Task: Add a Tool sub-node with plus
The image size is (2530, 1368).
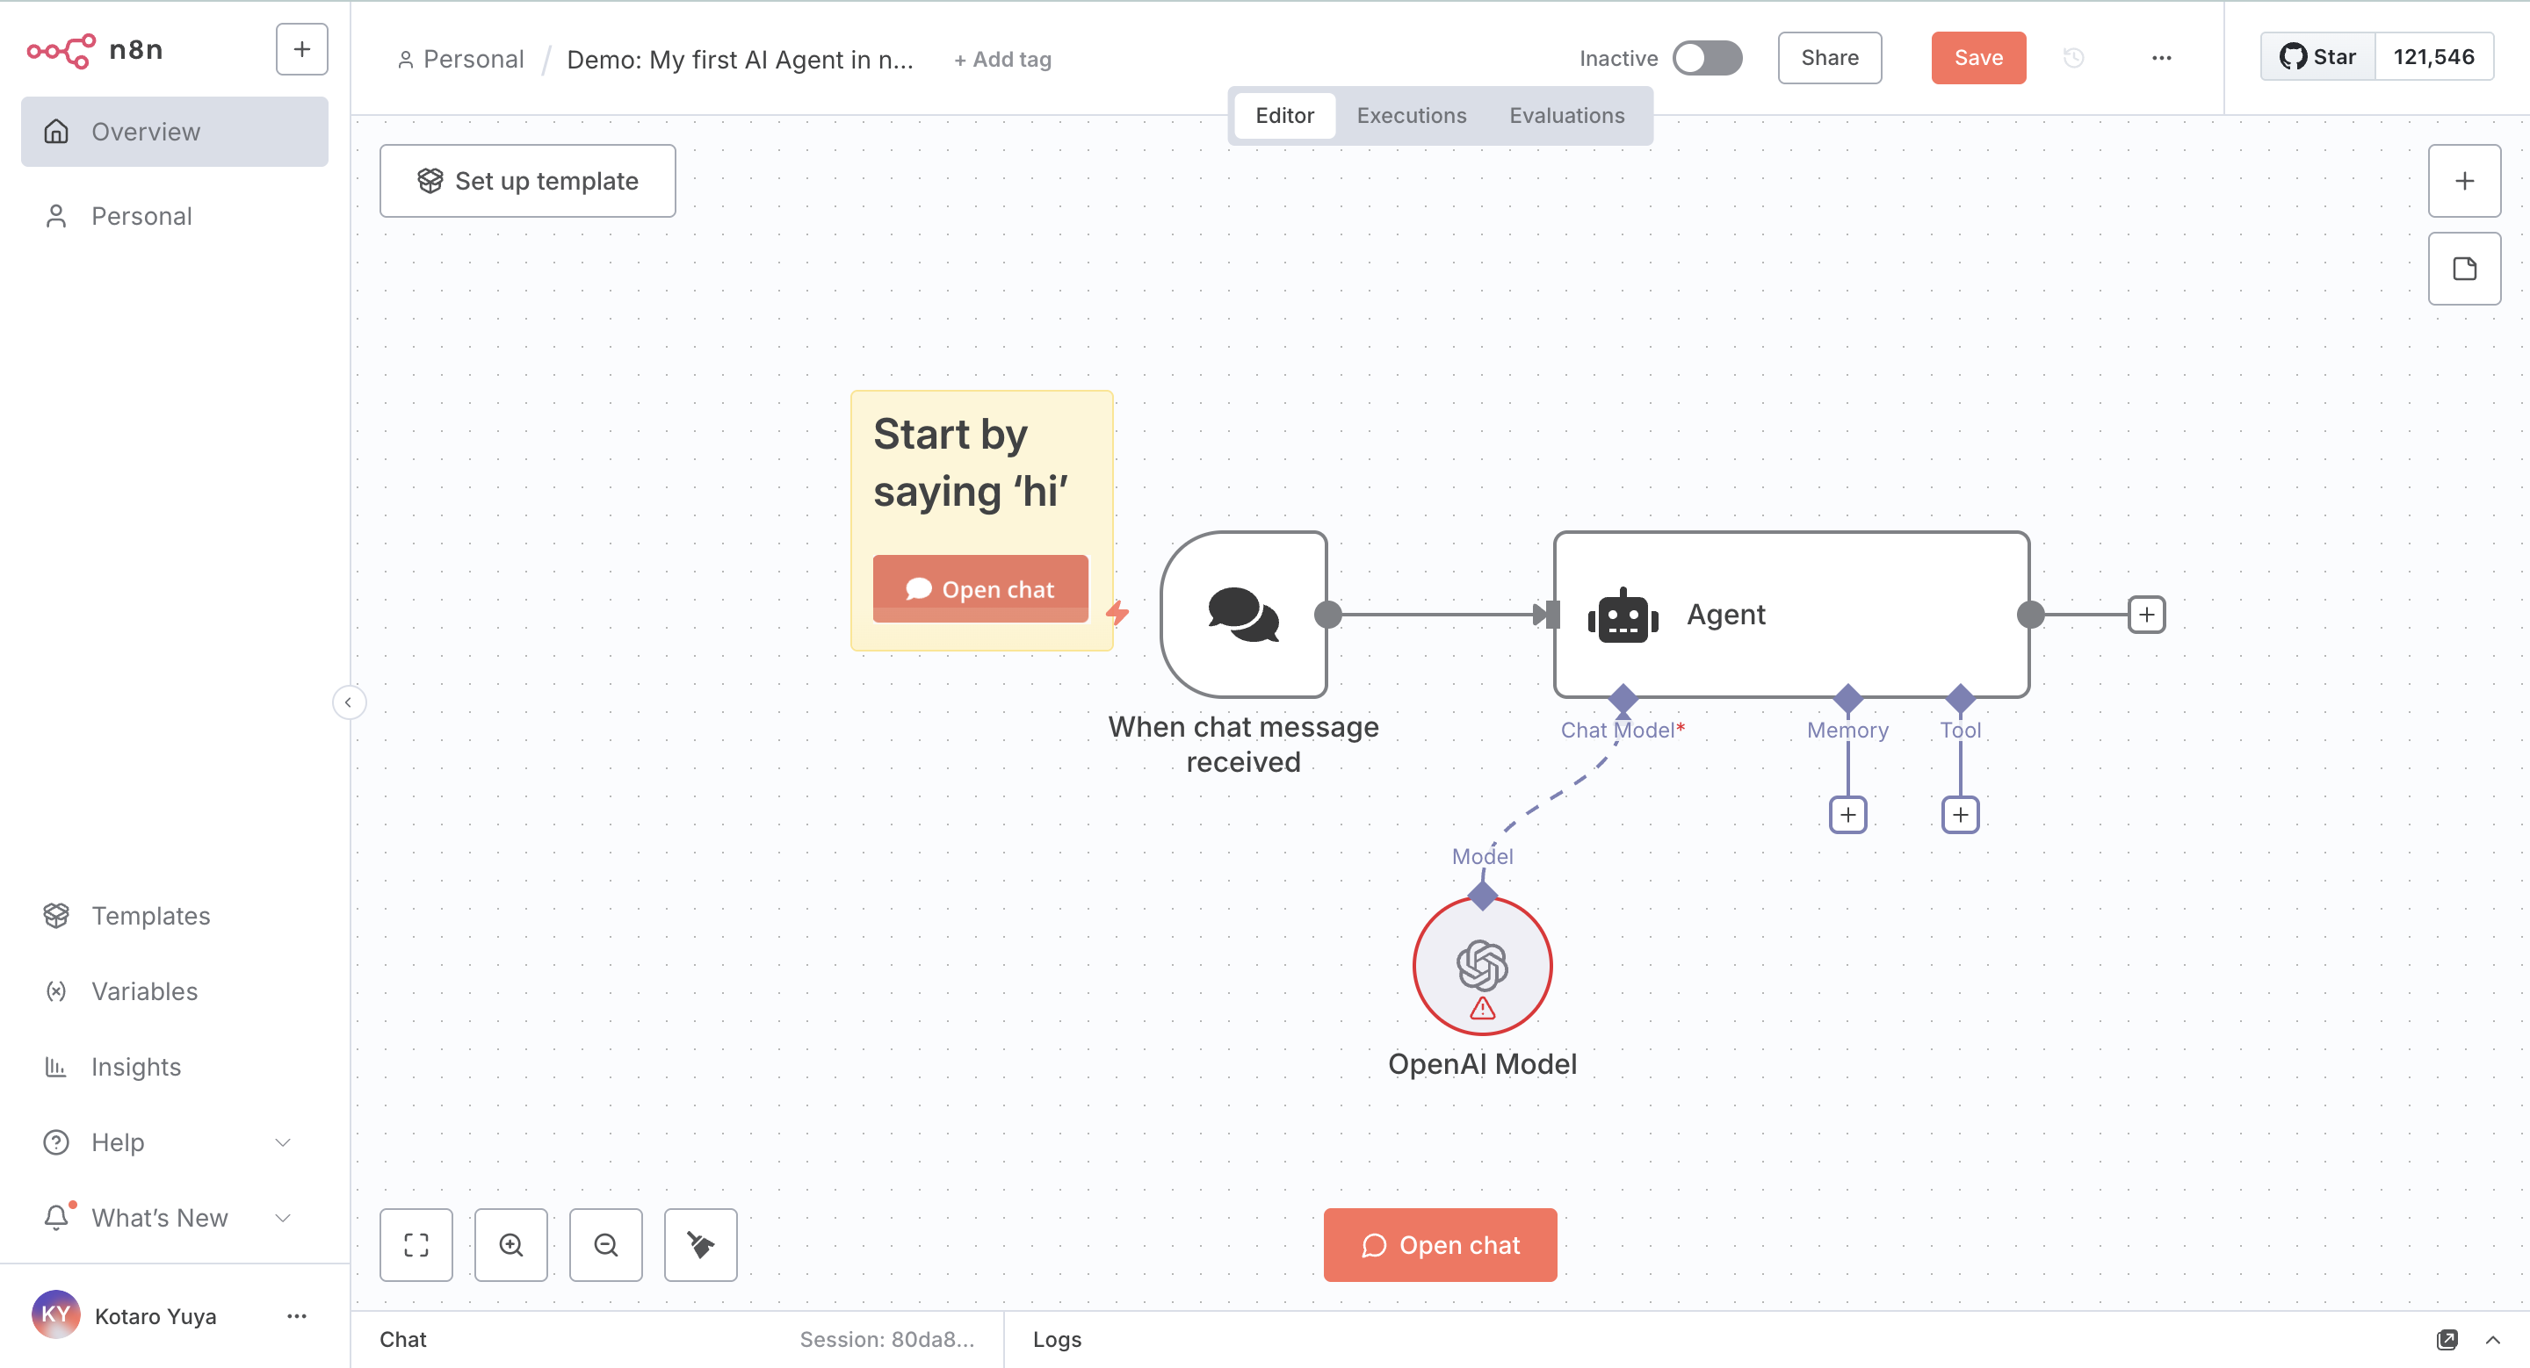Action: 1959,815
